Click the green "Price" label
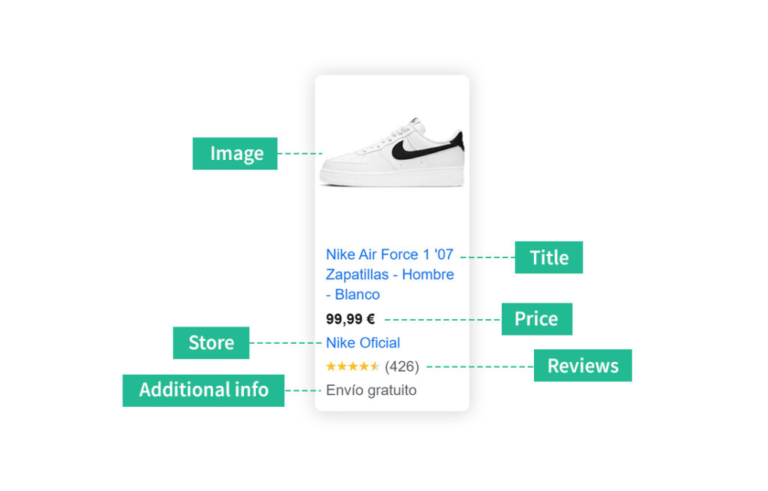This screenshot has height=491, width=768. pos(537,319)
